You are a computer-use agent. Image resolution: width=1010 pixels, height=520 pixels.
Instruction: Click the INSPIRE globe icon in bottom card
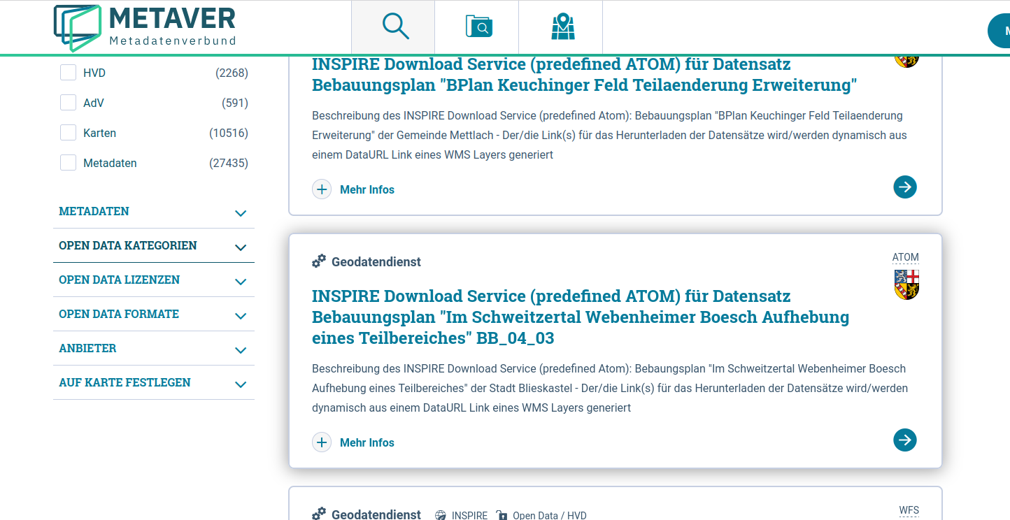[441, 515]
